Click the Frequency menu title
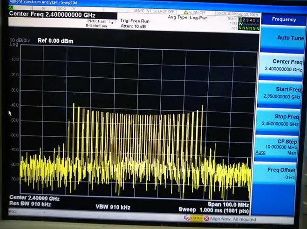307x229 pixels. point(284,20)
